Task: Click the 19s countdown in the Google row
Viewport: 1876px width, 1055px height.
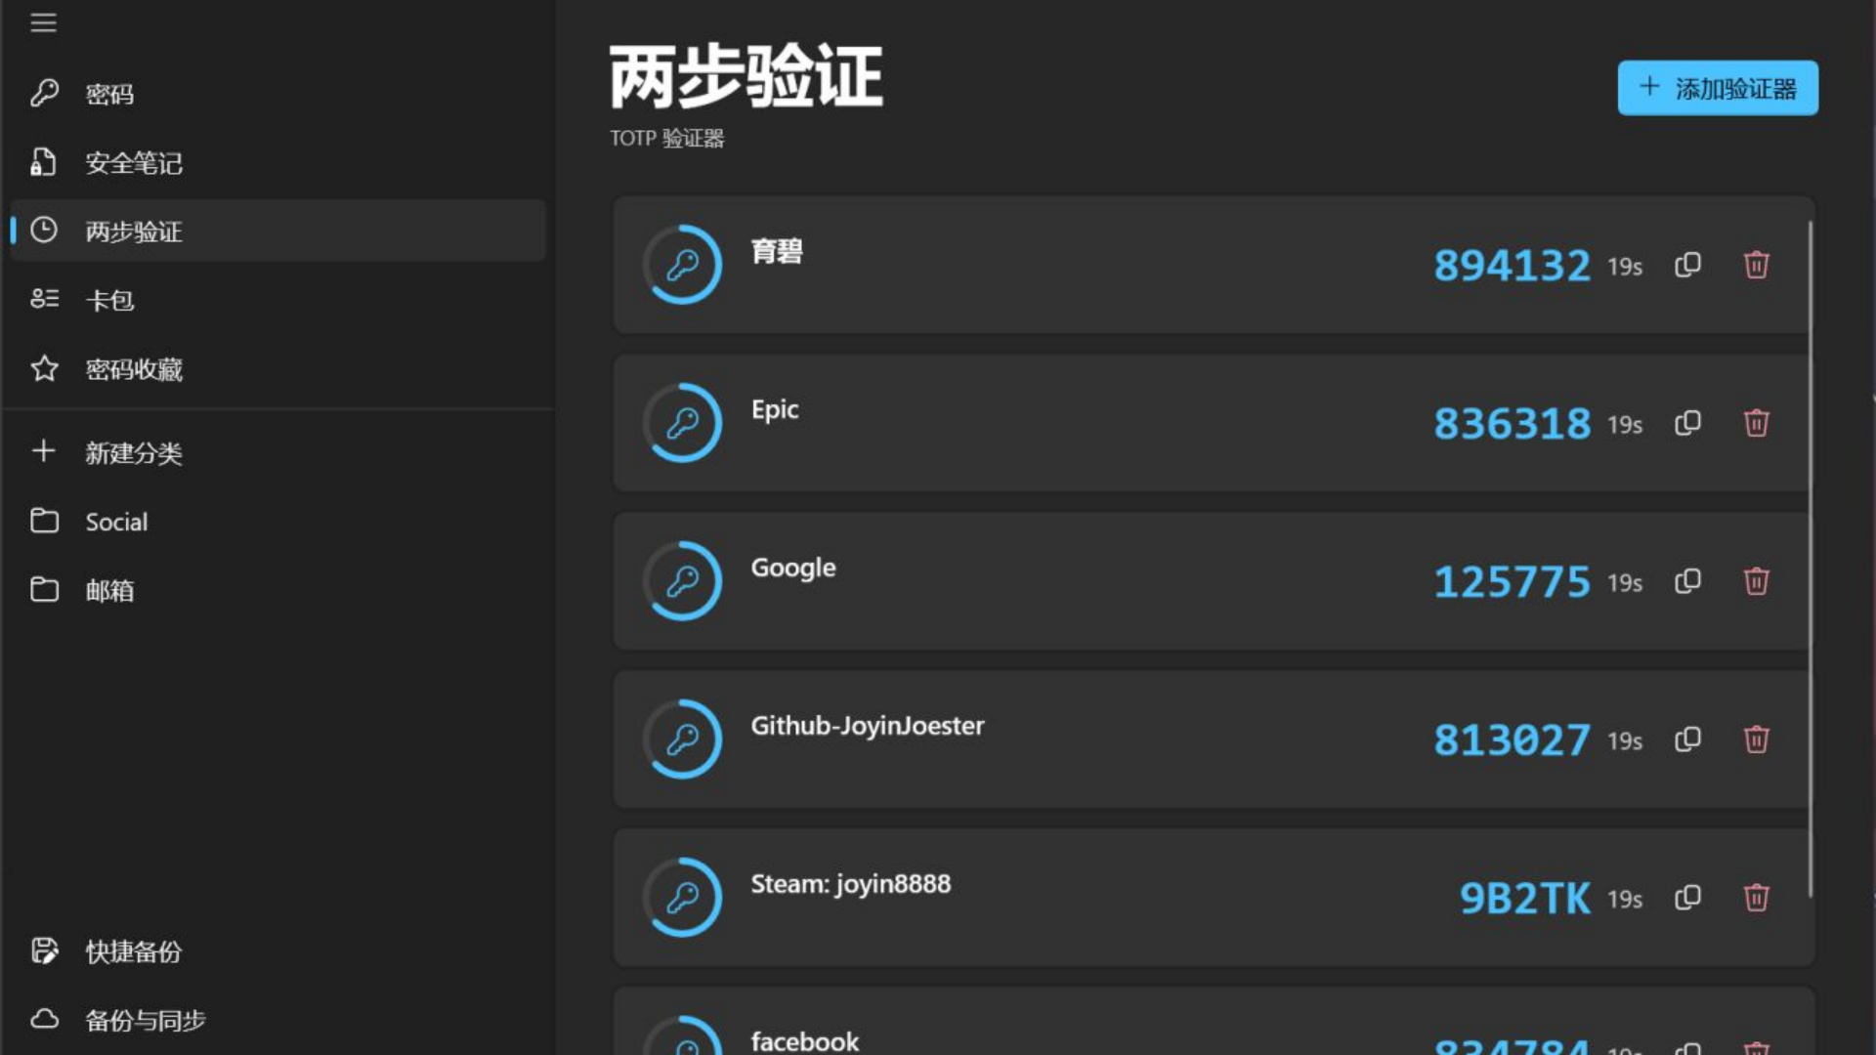Action: click(1625, 583)
